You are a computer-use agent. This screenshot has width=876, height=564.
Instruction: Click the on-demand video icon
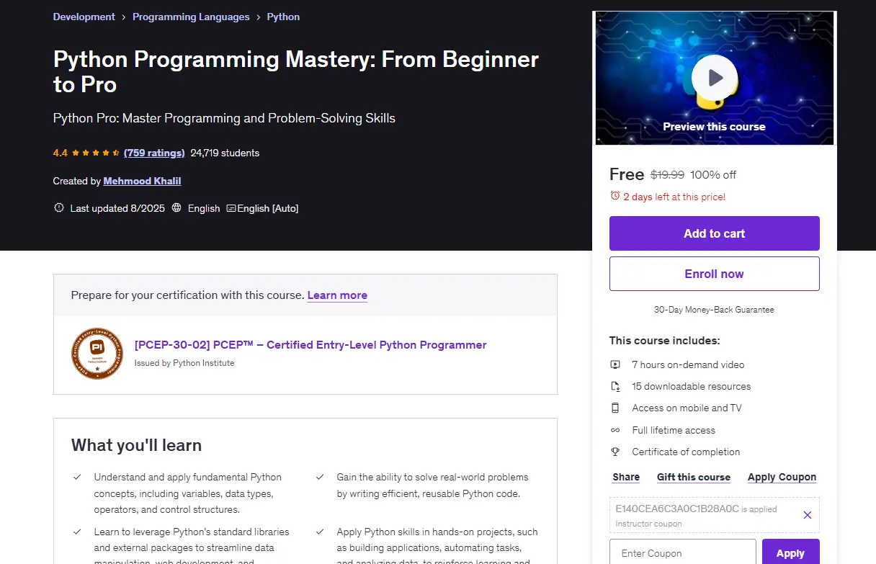615,364
